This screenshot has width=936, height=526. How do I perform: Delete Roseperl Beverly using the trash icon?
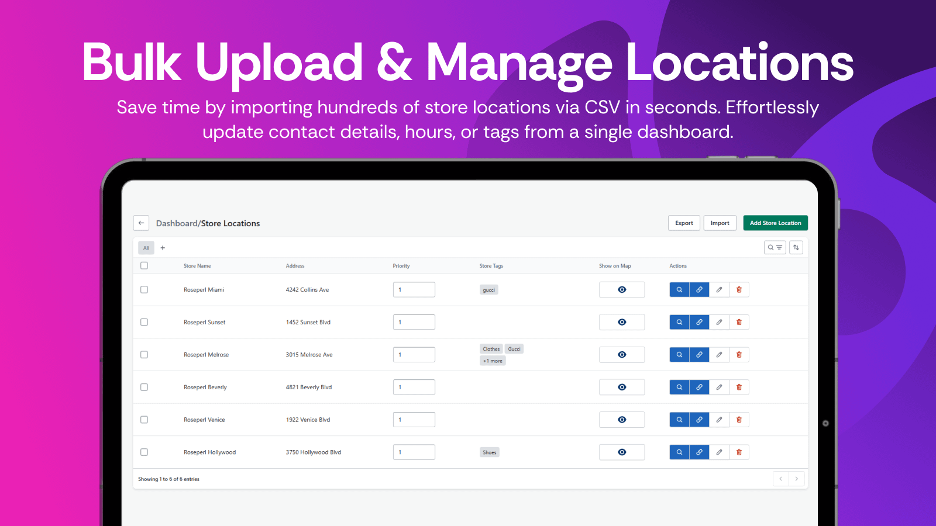click(739, 387)
